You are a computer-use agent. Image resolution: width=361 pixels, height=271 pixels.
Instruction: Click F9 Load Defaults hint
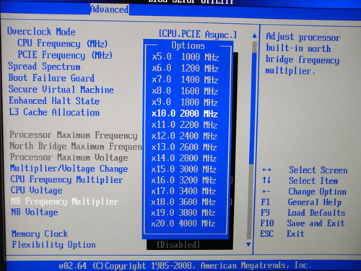tap(303, 212)
